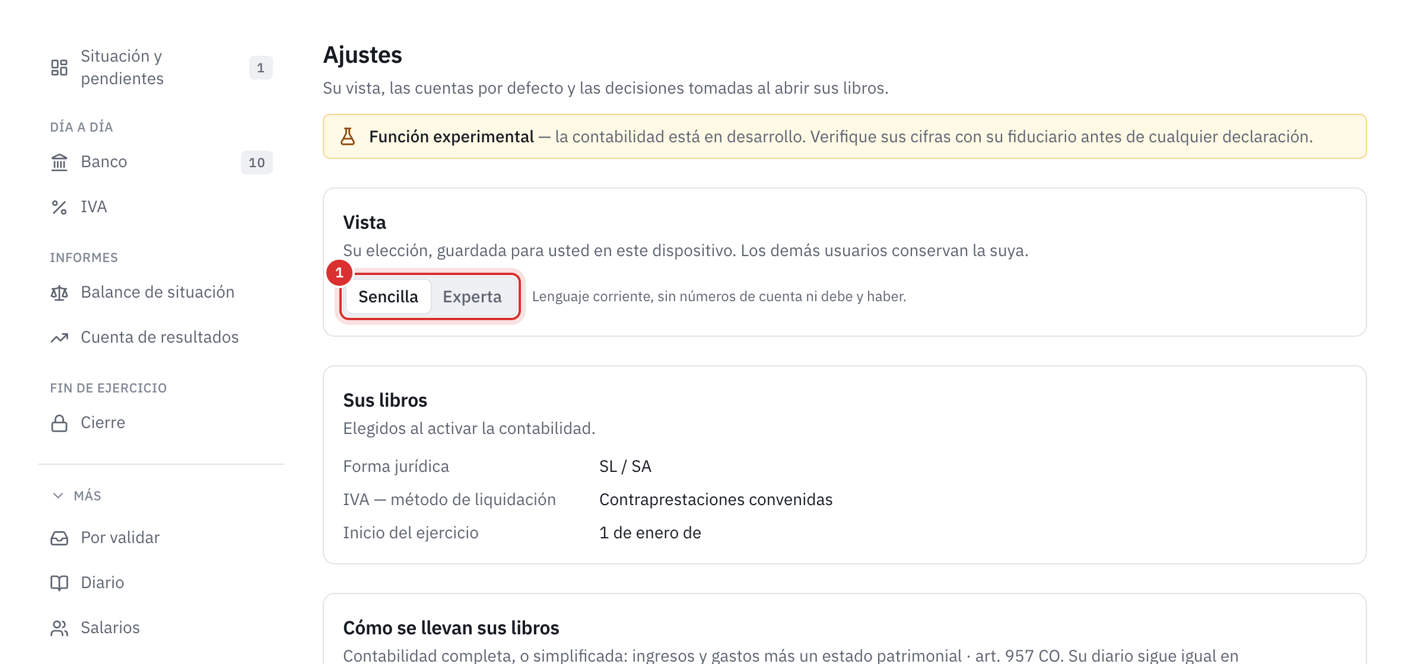Click the Ajustes page heading
The width and height of the screenshot is (1405, 664).
[363, 55]
